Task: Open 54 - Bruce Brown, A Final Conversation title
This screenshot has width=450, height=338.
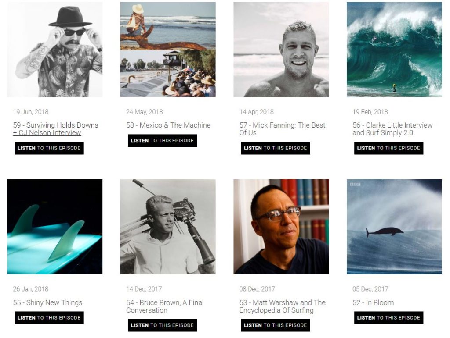Action: tap(165, 306)
